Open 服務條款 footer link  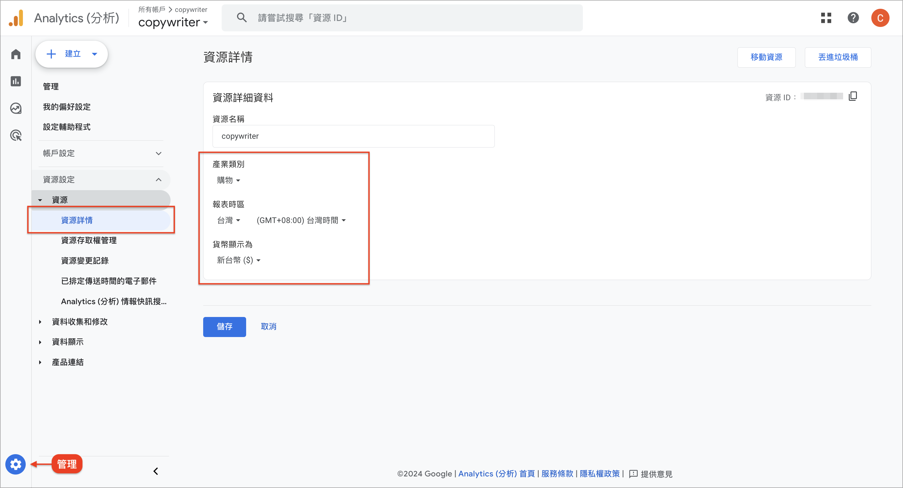tap(557, 474)
